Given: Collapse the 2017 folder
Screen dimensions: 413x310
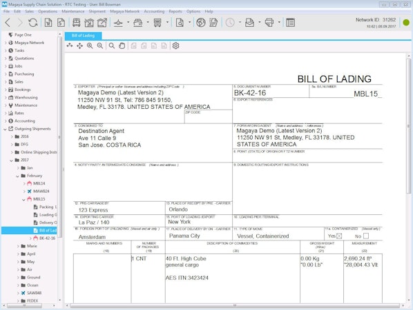Looking at the screenshot, I should click(11, 161).
